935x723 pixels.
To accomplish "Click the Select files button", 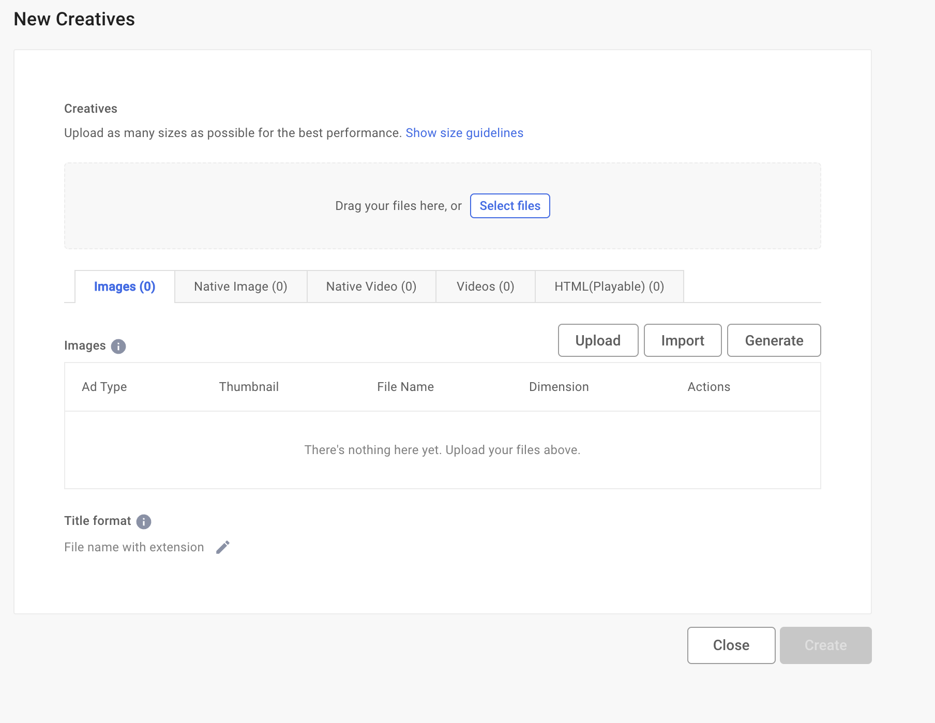I will click(x=510, y=206).
